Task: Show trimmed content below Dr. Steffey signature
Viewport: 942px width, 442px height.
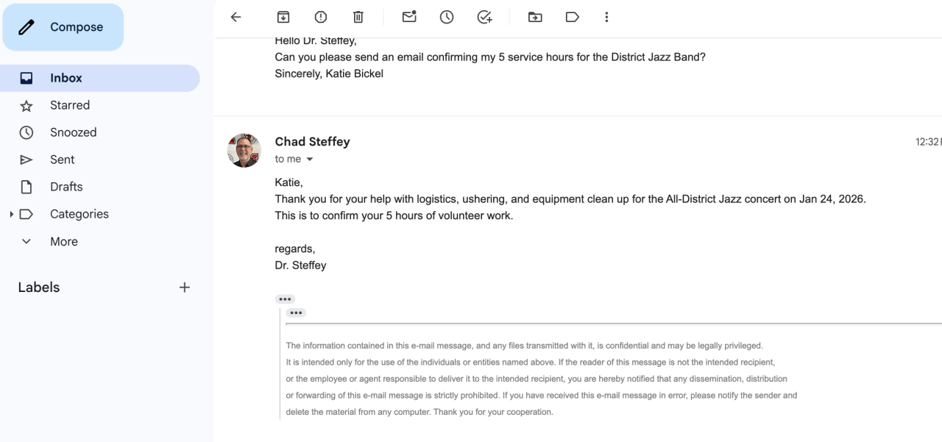Action: [285, 299]
